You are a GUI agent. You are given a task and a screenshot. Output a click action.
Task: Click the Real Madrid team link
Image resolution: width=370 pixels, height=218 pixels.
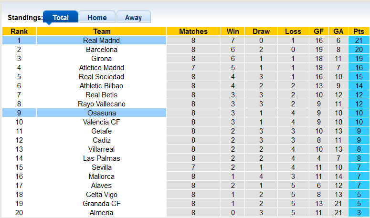coord(101,41)
